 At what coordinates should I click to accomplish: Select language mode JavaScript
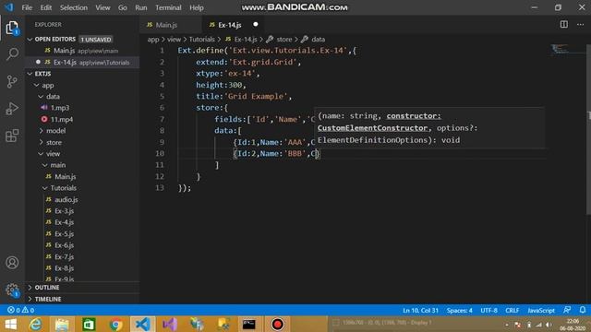point(541,310)
